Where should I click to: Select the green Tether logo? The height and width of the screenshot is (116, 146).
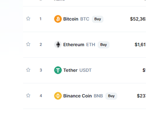(x=58, y=70)
